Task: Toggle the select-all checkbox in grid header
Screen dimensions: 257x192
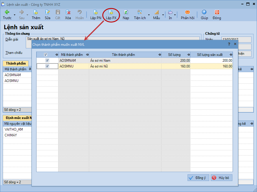Action: [45, 55]
